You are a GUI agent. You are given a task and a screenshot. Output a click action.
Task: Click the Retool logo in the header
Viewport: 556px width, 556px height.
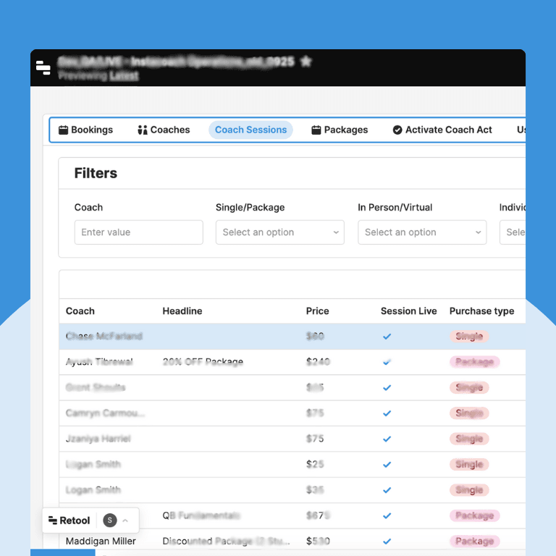[43, 67]
